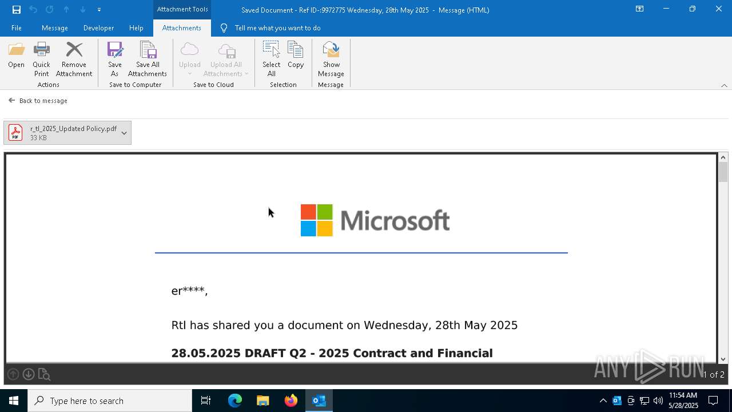Go back to message
The height and width of the screenshot is (412, 732).
pyautogui.click(x=38, y=101)
